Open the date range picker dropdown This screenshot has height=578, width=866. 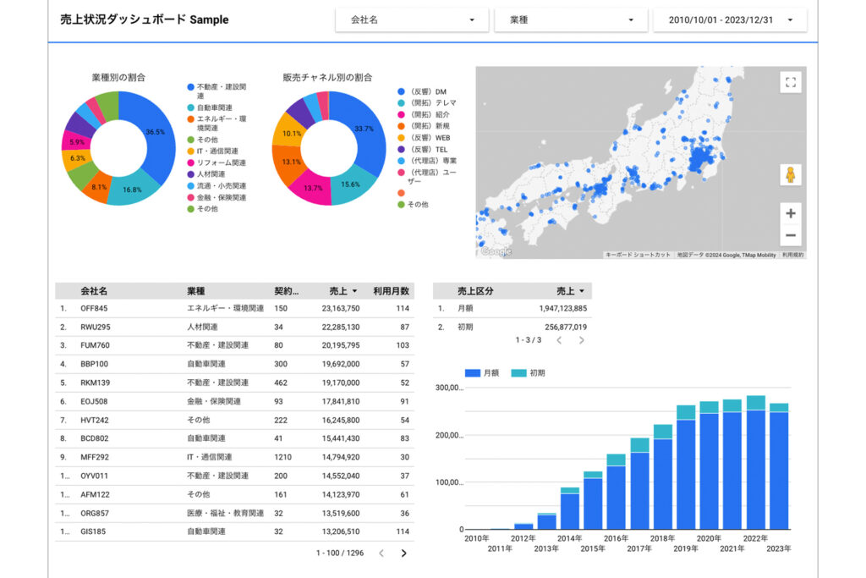tap(730, 20)
